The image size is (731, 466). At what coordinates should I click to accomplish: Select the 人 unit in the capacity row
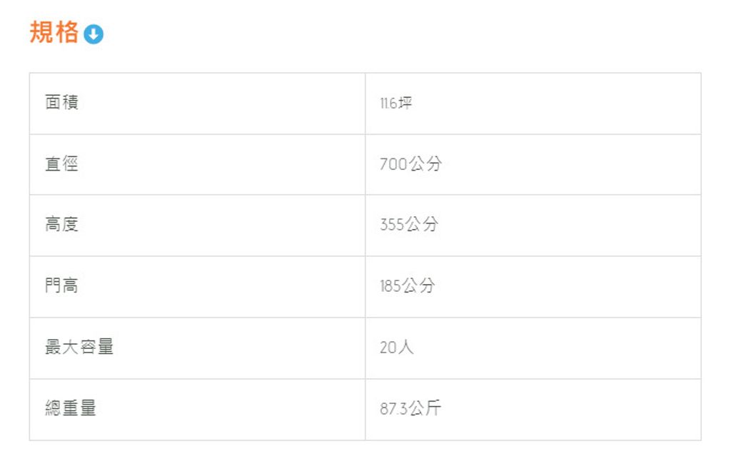pyautogui.click(x=406, y=348)
